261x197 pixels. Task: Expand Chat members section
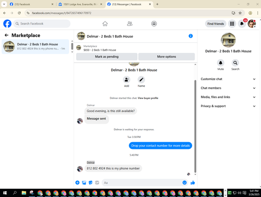click(228, 88)
